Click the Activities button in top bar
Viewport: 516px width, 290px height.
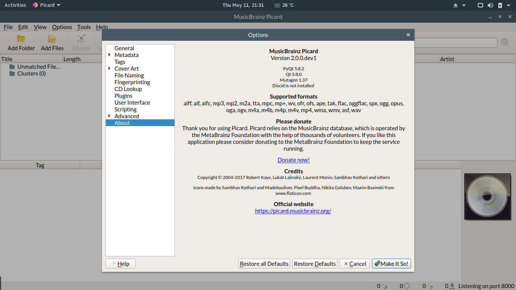(x=15, y=5)
